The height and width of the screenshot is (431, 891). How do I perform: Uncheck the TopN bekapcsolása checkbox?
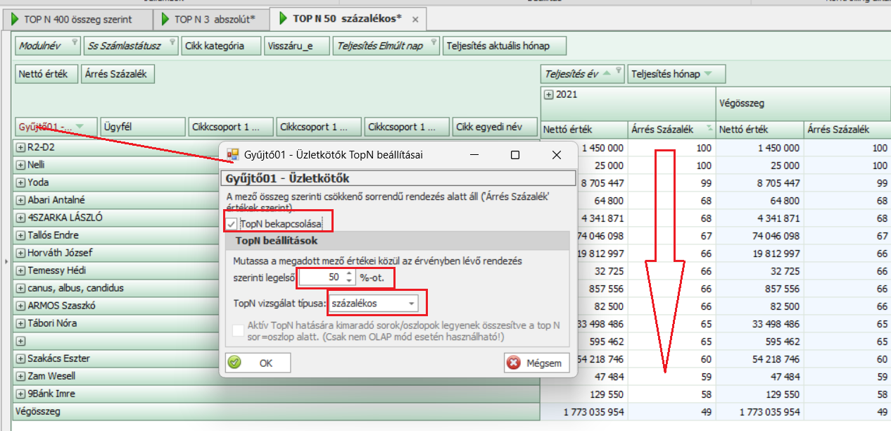coord(232,224)
